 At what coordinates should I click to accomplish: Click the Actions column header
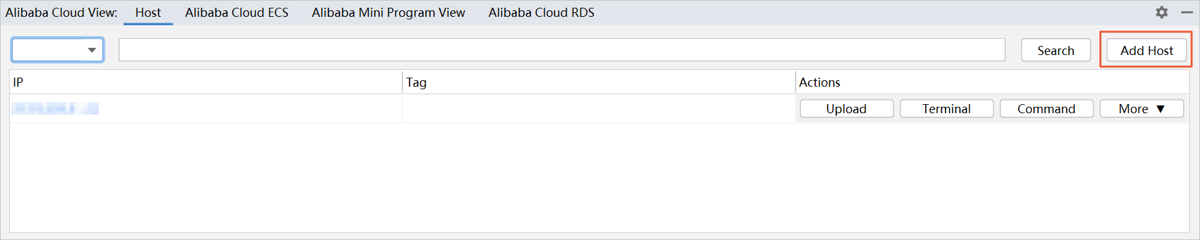(x=992, y=82)
